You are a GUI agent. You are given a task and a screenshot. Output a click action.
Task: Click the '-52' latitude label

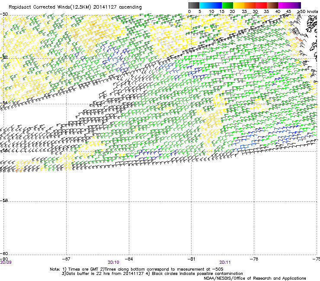point(4,57)
